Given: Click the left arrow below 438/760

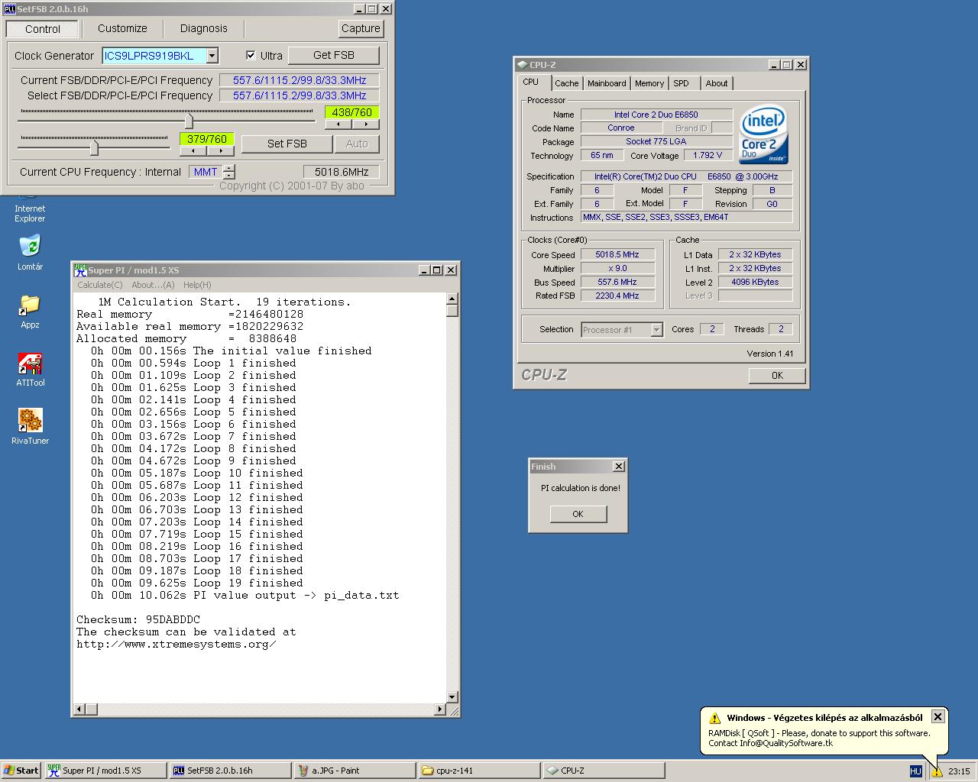Looking at the screenshot, I should click(338, 124).
